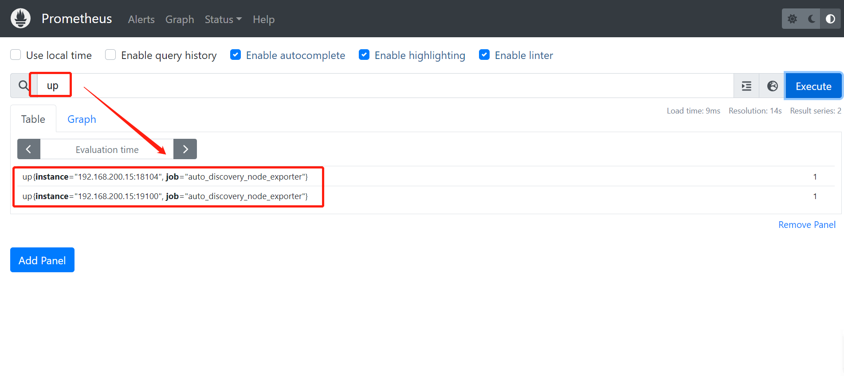The image size is (844, 376).
Task: Open the metrics explorer globe icon
Action: (772, 86)
